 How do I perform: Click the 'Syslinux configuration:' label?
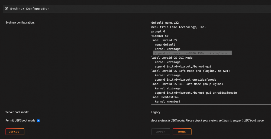pos(20,23)
